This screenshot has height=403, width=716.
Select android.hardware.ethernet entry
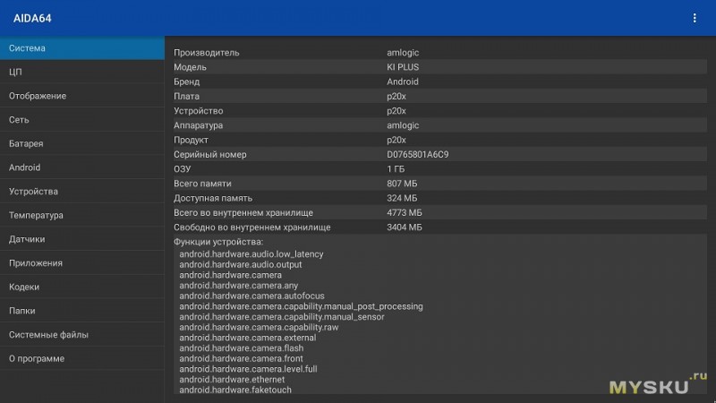(232, 380)
